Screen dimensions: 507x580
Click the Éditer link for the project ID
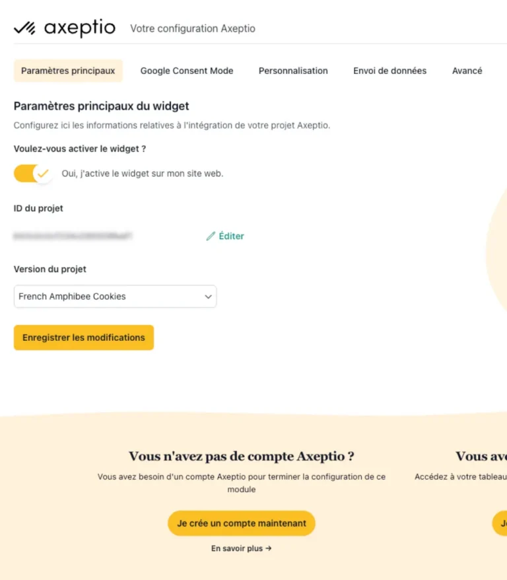[x=231, y=236]
